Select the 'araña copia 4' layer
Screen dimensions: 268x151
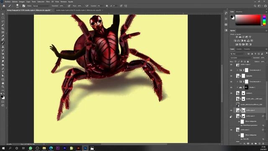point(250,110)
